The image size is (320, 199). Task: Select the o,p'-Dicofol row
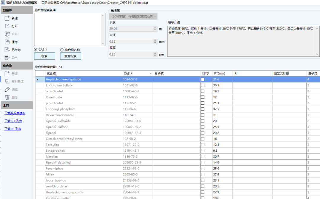[177, 91]
